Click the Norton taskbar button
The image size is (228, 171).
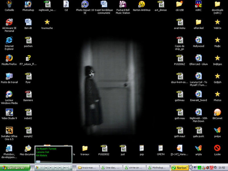(x=180, y=168)
